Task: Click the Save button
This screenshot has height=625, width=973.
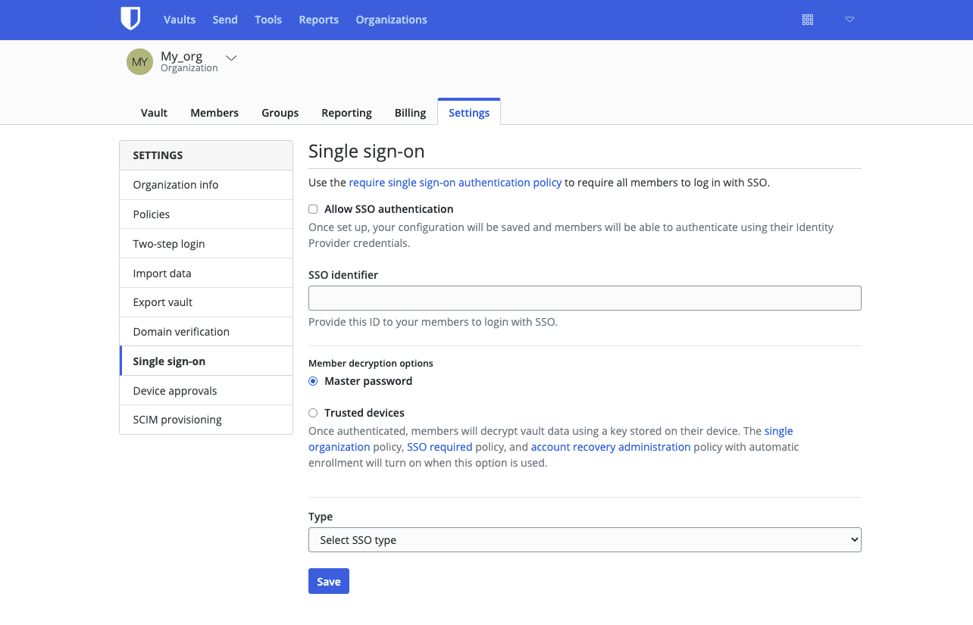Action: tap(329, 581)
